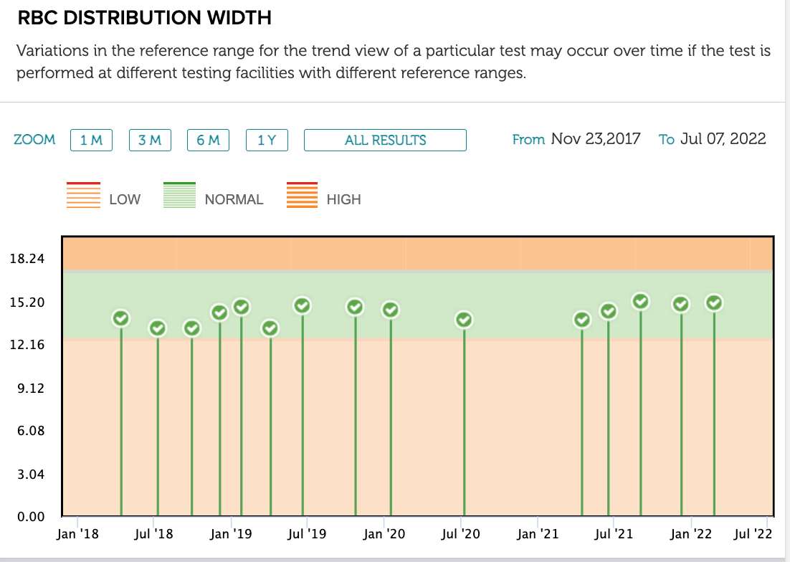Viewport: 790px width, 562px height.
Task: Click the NORMAL legend green swatch
Action: point(179,195)
